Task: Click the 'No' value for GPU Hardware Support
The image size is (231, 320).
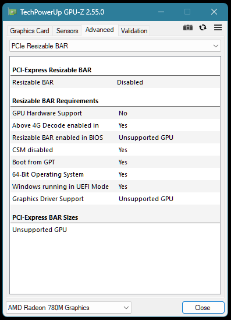Action: point(123,113)
